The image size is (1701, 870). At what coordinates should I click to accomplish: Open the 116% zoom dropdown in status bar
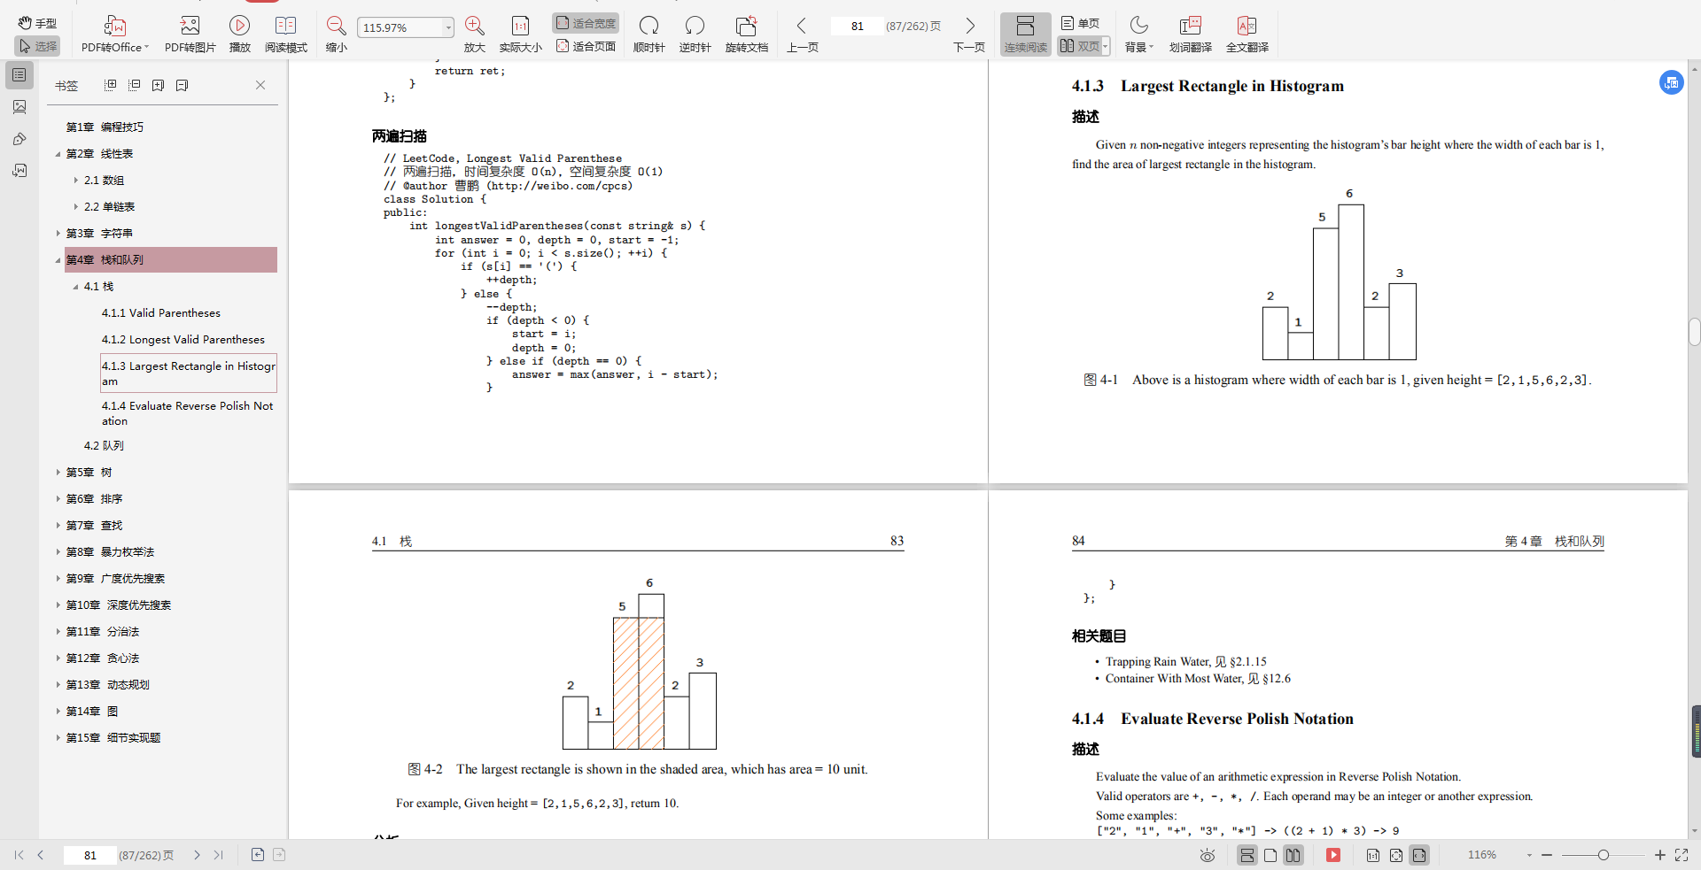pos(1529,855)
